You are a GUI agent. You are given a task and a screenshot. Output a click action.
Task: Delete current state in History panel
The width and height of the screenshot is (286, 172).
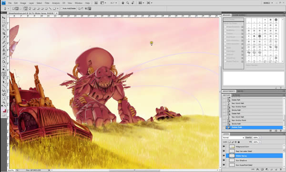281,131
